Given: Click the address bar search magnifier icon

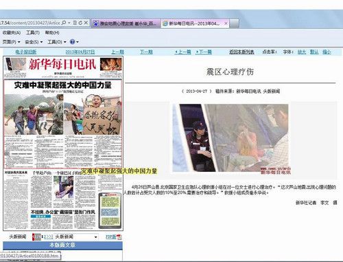Looking at the screenshot, I should (64, 23).
